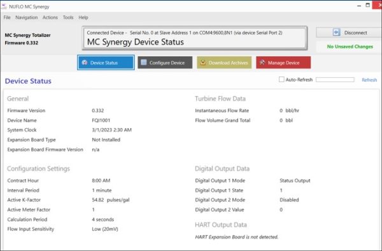Maximize the NUFLO MC Synergy window

coord(368,5)
